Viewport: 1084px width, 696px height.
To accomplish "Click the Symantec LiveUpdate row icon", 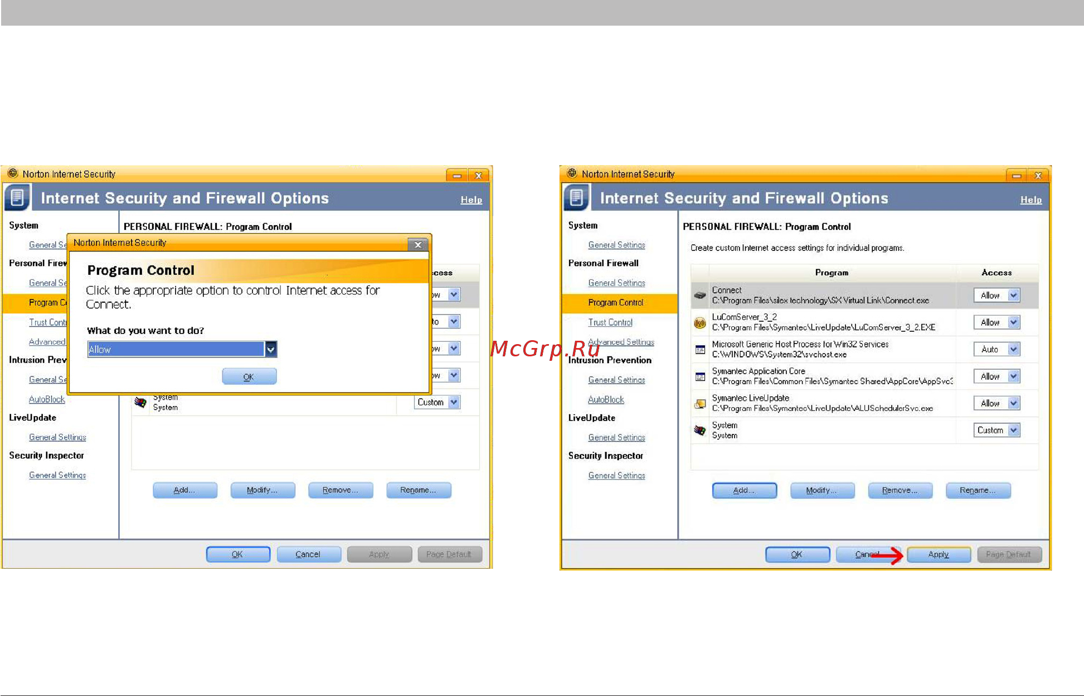I will (x=700, y=404).
